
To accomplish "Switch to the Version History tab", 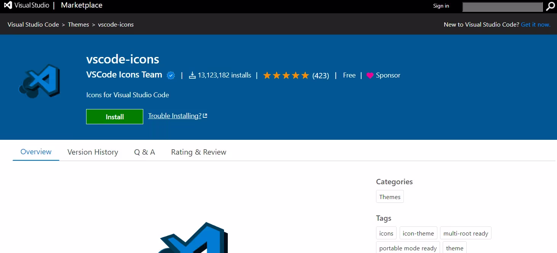I will pos(93,152).
